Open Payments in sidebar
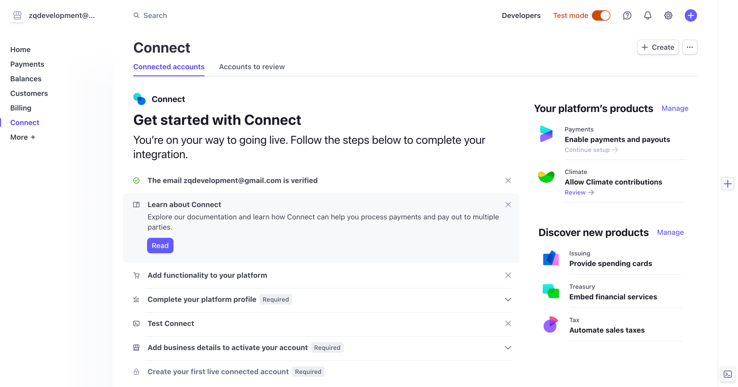The image size is (738, 387). 27,64
